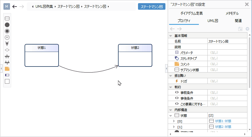The width and height of the screenshot is (252, 137).
Task: Go back with the left arrow
Action: pos(15,7)
